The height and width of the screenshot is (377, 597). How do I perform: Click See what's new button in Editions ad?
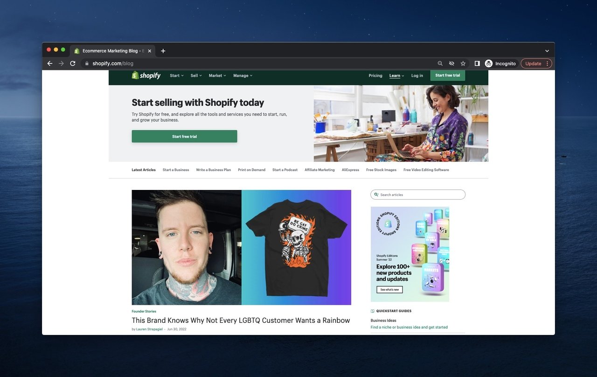click(389, 290)
